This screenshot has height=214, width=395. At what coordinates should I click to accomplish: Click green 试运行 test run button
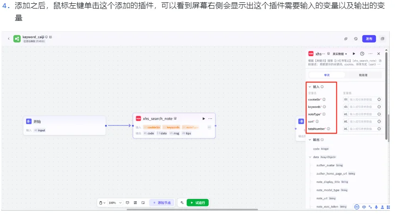click(197, 203)
